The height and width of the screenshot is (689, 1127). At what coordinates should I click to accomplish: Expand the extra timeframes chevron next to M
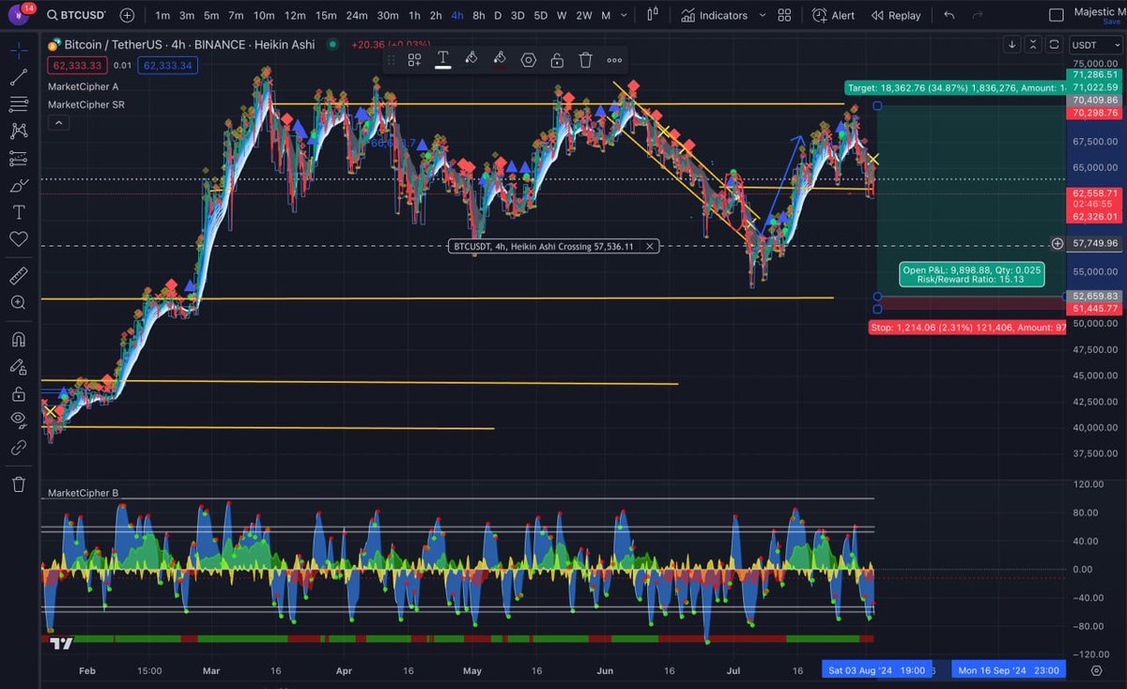[x=623, y=15]
